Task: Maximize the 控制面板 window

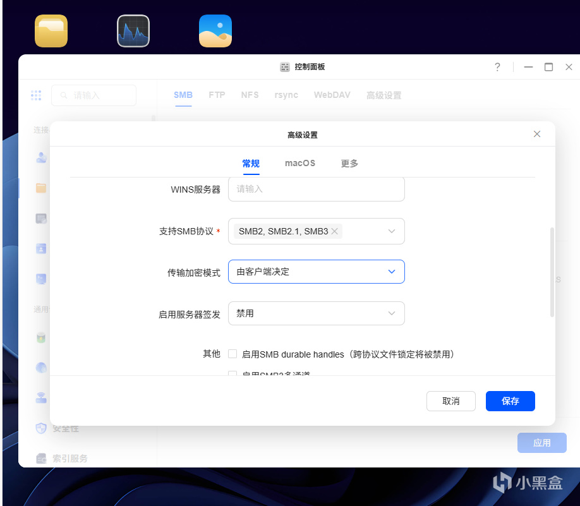Action: (548, 67)
